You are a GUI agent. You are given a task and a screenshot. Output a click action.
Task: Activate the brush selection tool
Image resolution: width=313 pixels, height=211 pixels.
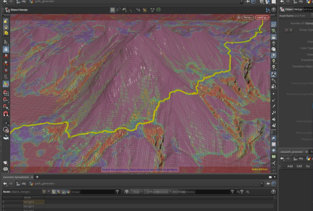tap(125, 10)
